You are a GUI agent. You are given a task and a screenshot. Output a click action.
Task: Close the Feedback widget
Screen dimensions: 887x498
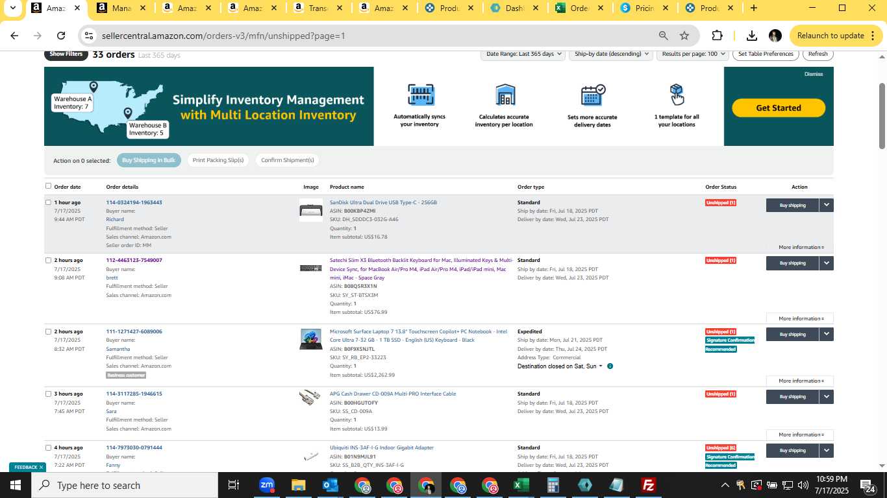(41, 467)
